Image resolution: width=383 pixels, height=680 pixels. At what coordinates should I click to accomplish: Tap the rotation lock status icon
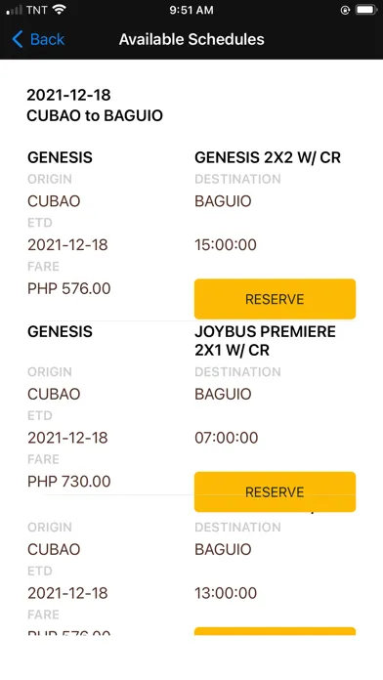point(345,10)
